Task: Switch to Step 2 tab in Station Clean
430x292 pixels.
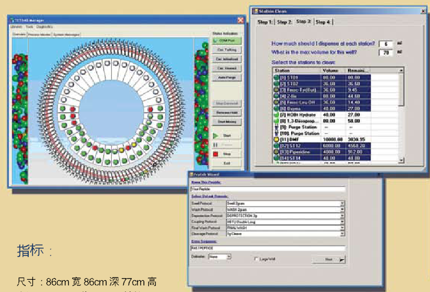Action: (284, 22)
